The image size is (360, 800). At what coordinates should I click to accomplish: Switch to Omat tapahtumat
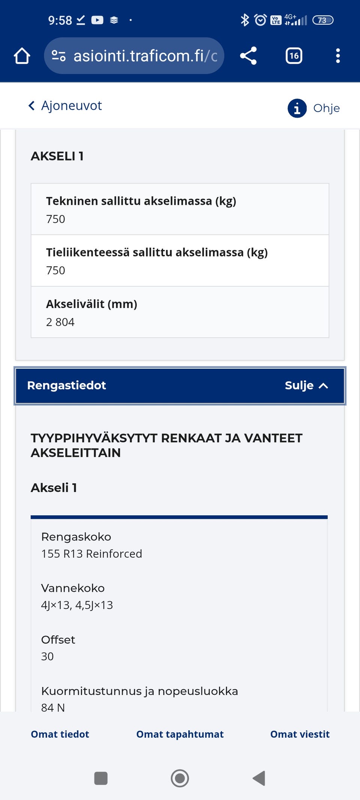click(x=180, y=734)
